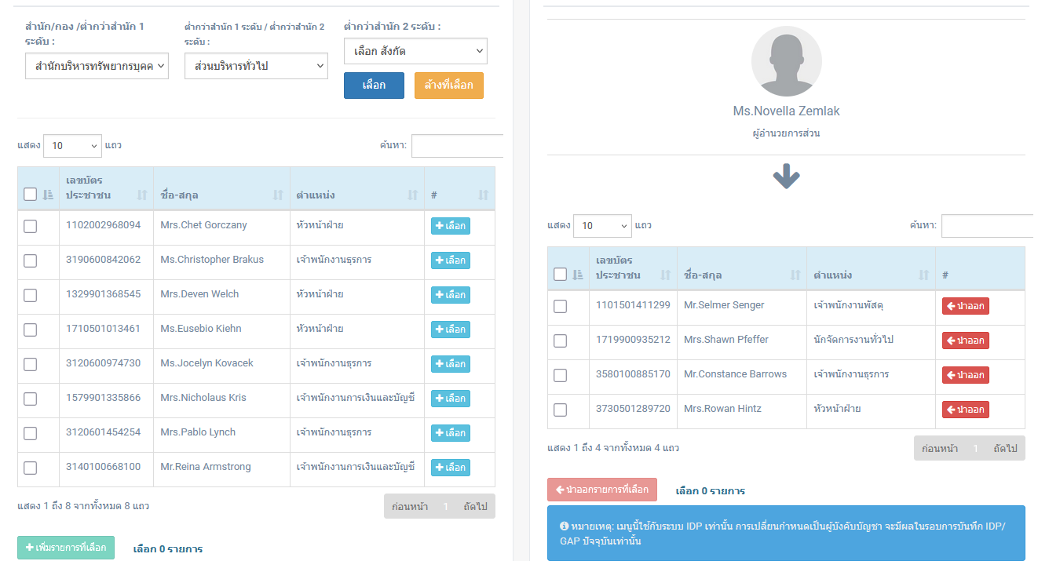Sort left table by ตำแหน่ง column icon
Image resolution: width=1038 pixels, height=561 pixels.
(413, 195)
